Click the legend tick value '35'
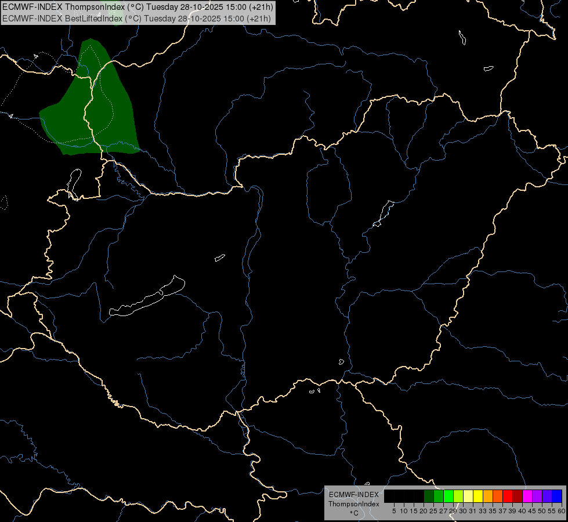The image size is (568, 522). pos(493,511)
